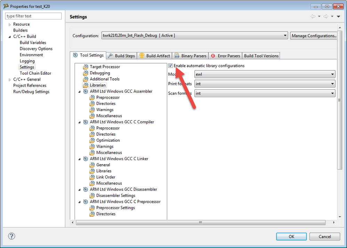This screenshot has width=347, height=248.
Task: Click the C Compiler Optimization item icon
Action: tap(92, 140)
